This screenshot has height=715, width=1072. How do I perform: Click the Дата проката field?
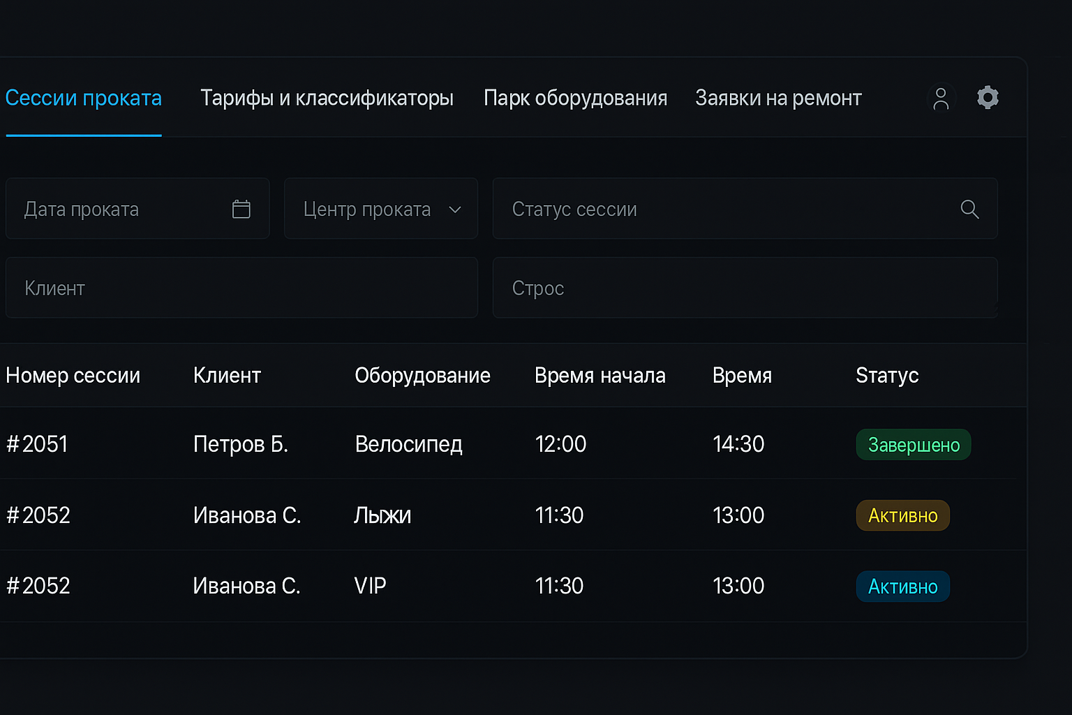(x=119, y=209)
